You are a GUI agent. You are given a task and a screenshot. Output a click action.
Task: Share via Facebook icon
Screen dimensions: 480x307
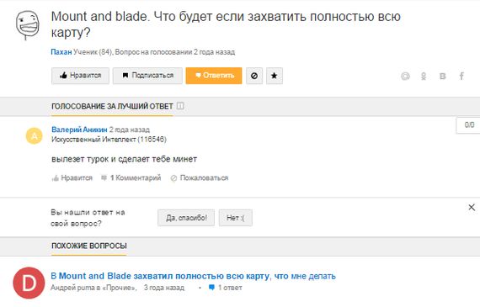tap(461, 76)
